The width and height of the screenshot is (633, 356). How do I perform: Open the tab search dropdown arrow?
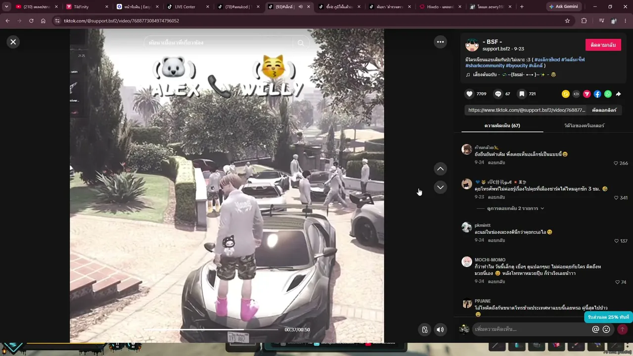[x=6, y=7]
